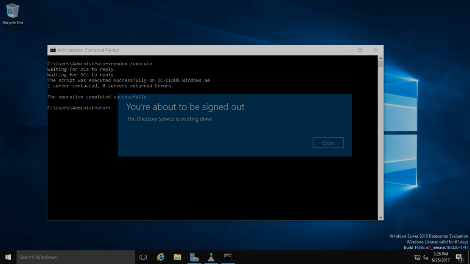This screenshot has height=264, width=470.
Task: Close the sign-out notification dialog
Action: [328, 143]
